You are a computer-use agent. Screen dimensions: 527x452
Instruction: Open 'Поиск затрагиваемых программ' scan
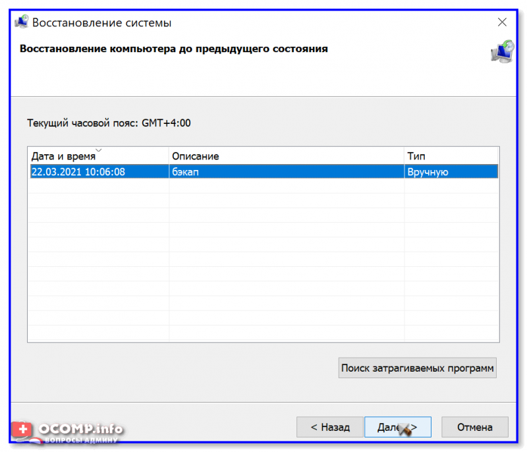[x=417, y=368]
